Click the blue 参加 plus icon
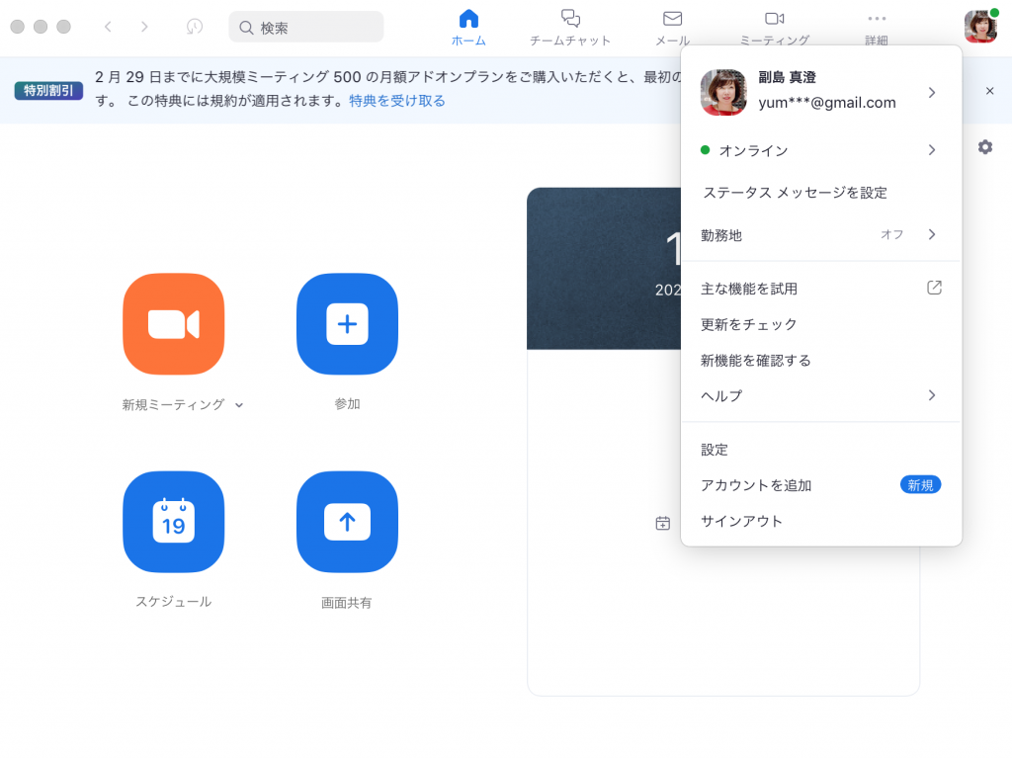 point(347,323)
